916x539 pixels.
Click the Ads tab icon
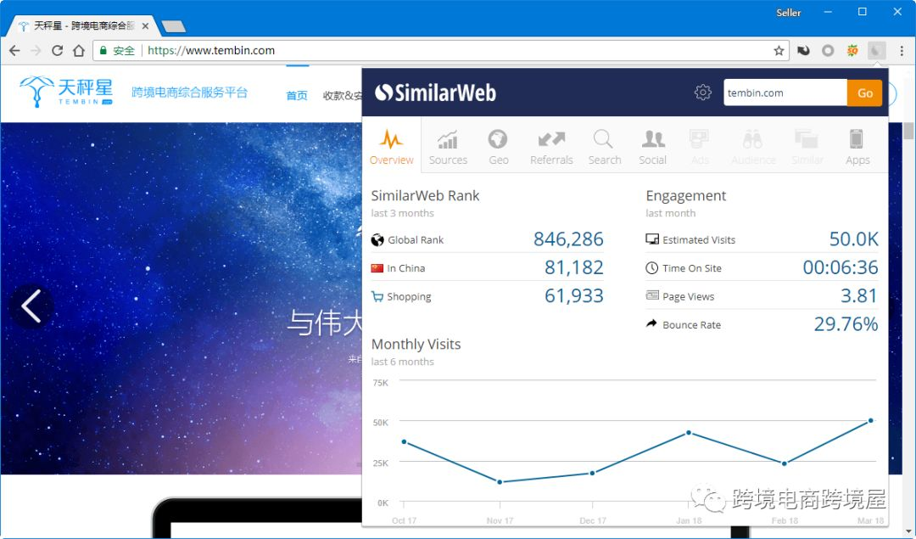(699, 140)
